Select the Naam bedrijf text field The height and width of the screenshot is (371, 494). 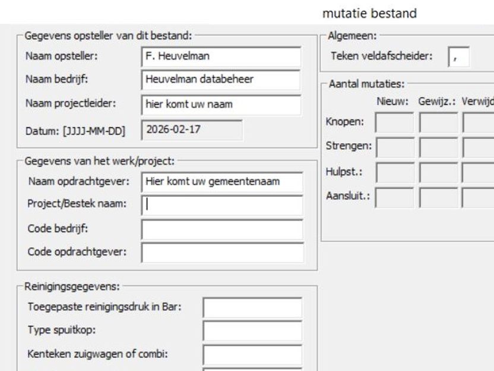click(x=221, y=80)
